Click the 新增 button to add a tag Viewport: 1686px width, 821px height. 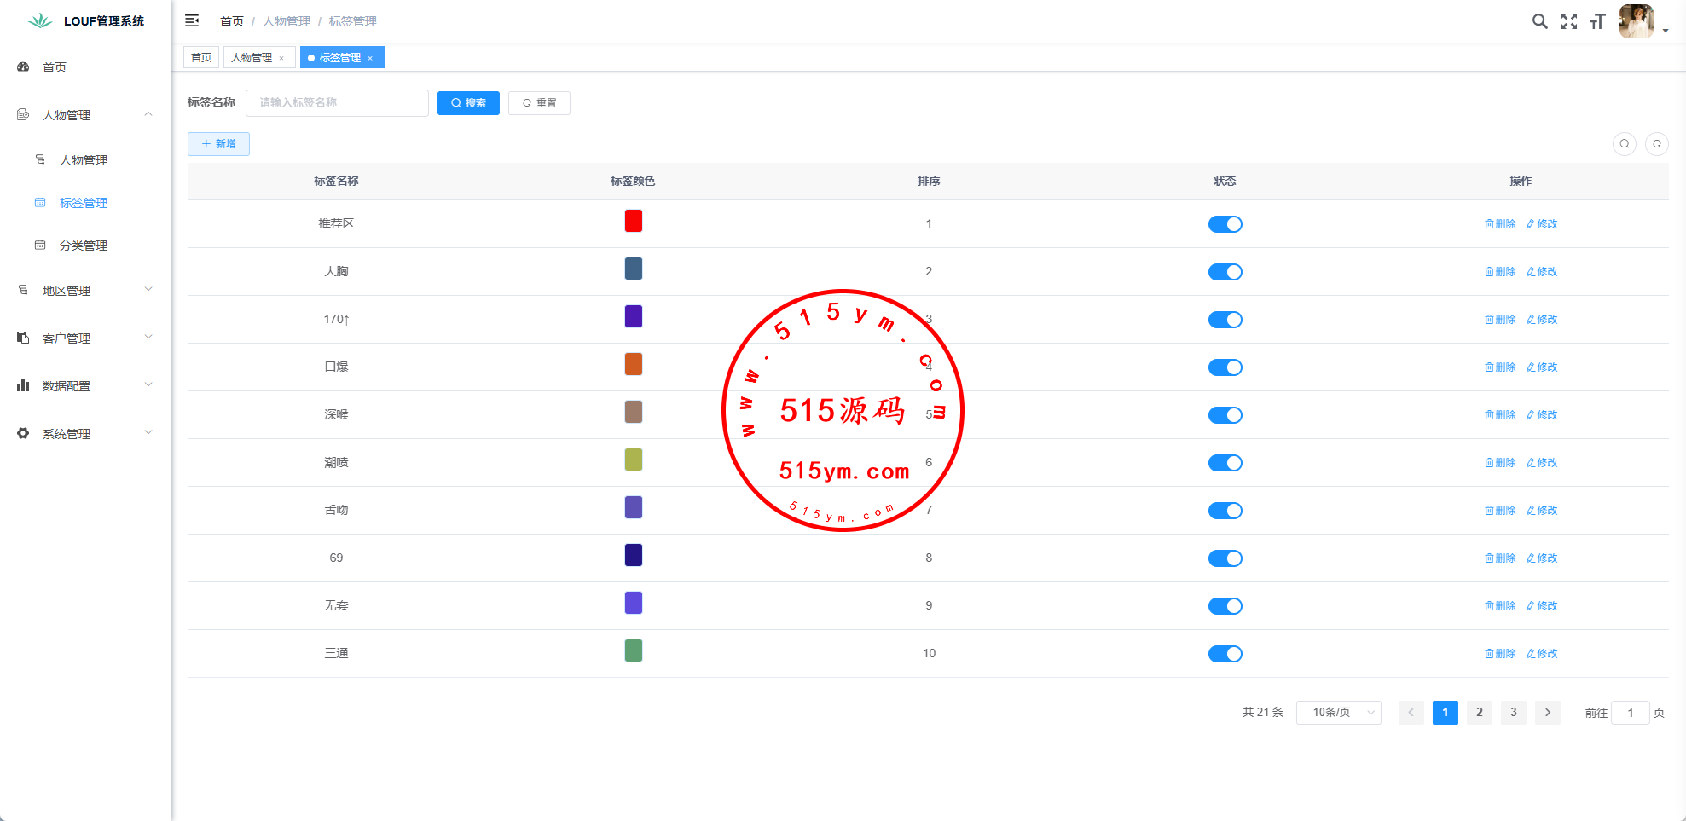218,144
